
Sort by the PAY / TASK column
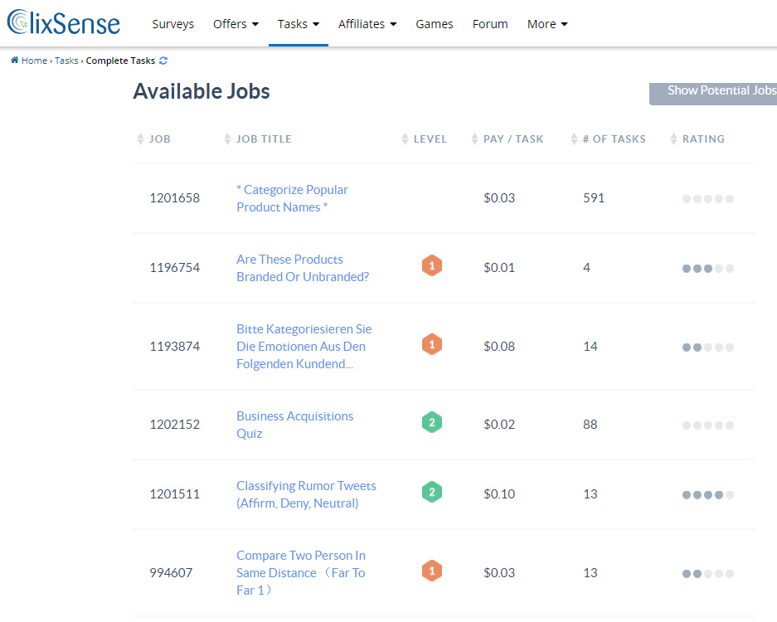coord(507,138)
